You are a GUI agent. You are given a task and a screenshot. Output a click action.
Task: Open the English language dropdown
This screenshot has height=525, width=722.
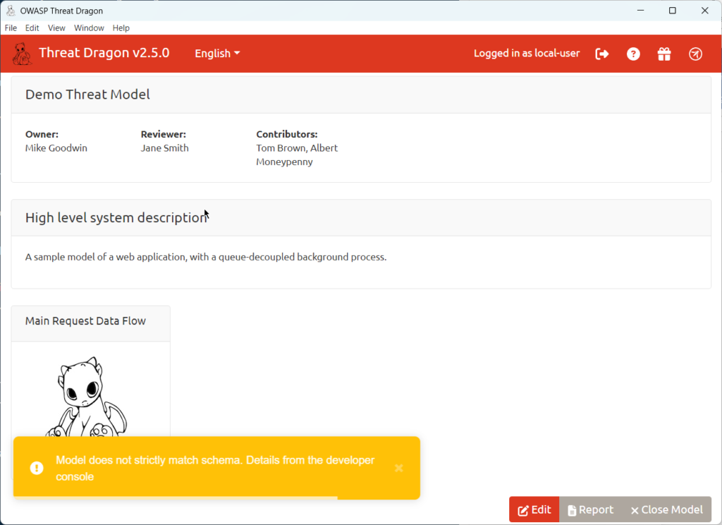click(217, 54)
